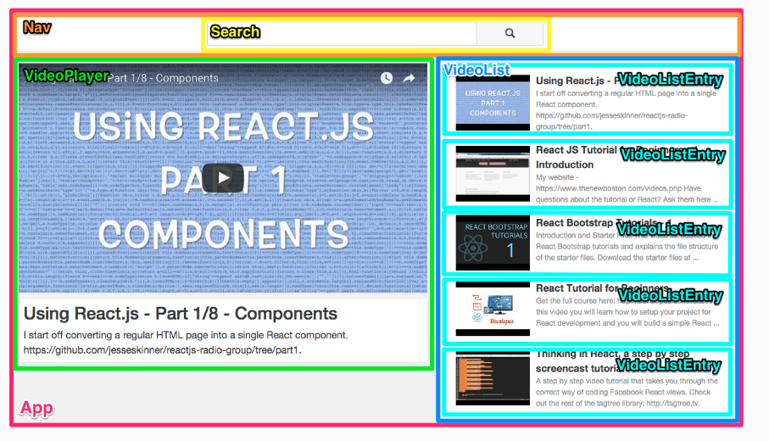Click the video title overlay 'Part 1/8 - Components'

(x=163, y=78)
